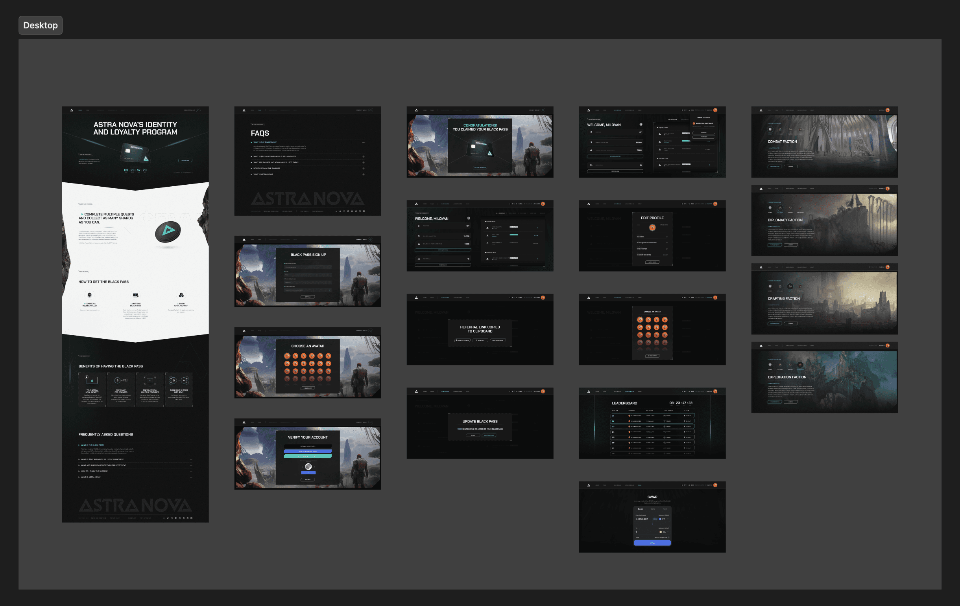Click the globe image in Verify Your Account
This screenshot has width=960, height=606.
308,466
